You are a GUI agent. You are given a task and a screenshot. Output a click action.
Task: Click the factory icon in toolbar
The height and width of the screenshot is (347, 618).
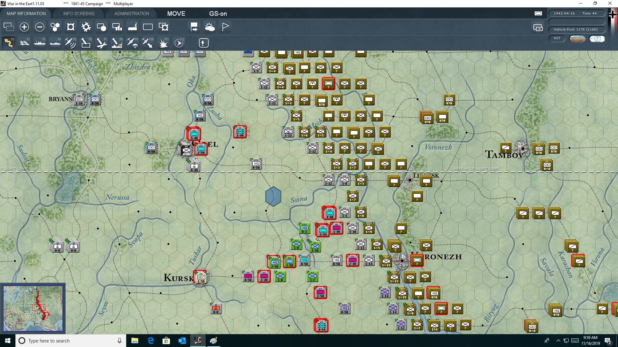click(132, 27)
